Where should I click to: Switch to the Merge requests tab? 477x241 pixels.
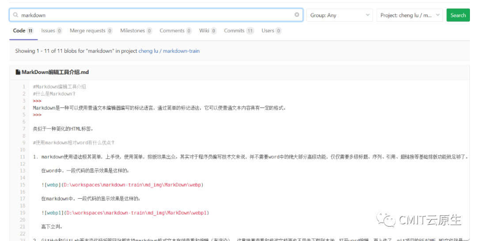pyautogui.click(x=91, y=31)
